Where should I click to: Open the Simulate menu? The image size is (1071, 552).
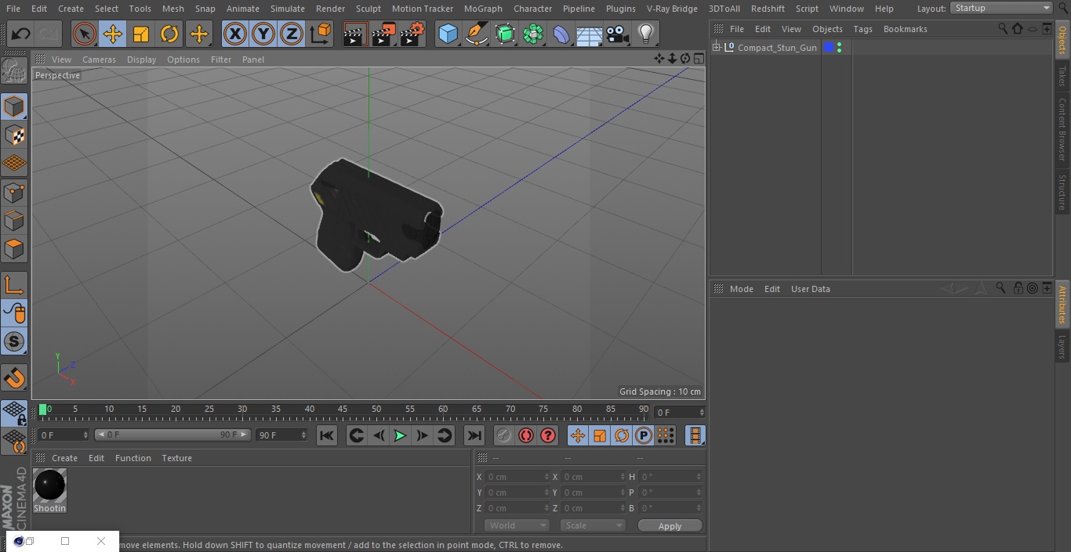(x=287, y=9)
